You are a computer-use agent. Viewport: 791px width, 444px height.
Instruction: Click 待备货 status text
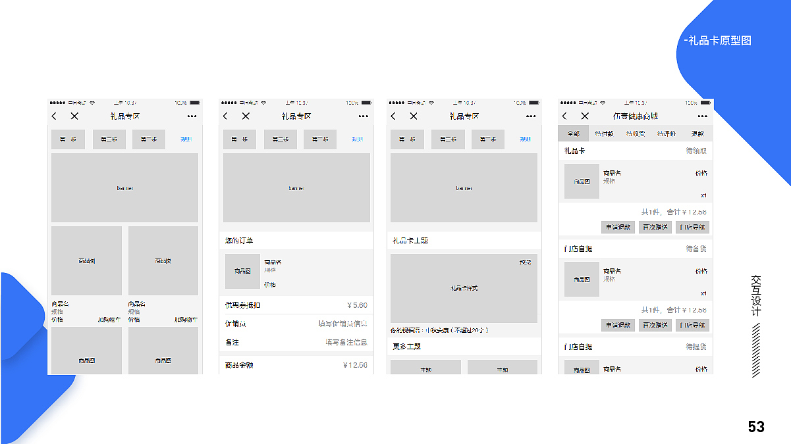(x=696, y=249)
